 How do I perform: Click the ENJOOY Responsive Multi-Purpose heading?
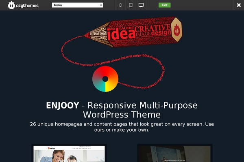coord(122,110)
